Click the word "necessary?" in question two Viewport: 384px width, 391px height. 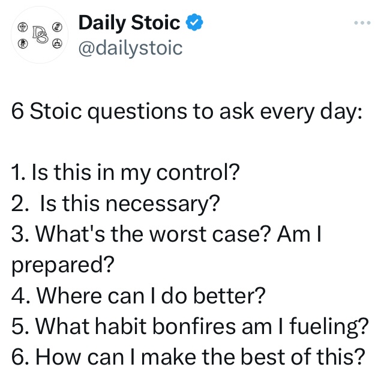tap(163, 204)
